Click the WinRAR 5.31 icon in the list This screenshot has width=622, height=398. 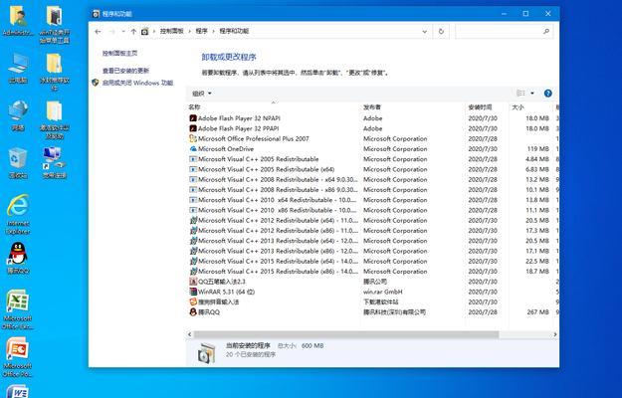pos(193,292)
